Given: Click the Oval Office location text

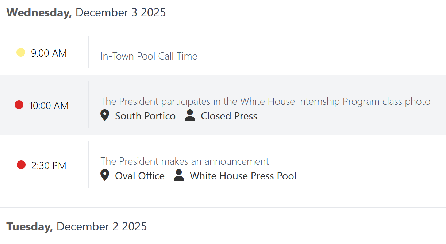Looking at the screenshot, I should (x=140, y=176).
